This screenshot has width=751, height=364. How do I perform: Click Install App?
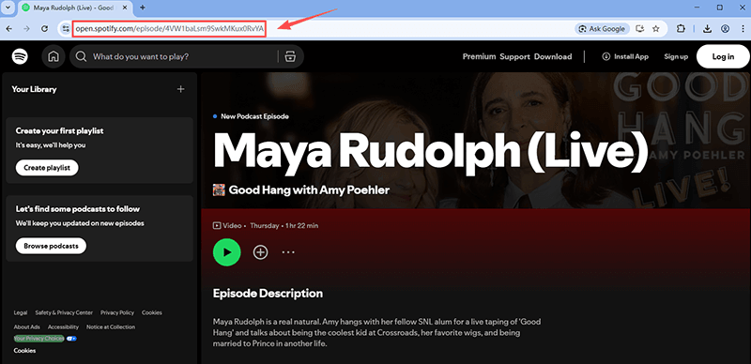625,56
